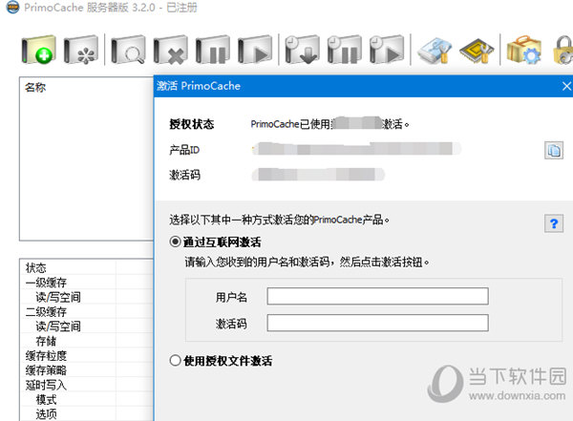Viewport: 573px width, 421px height.
Task: Open the storage management icon with blue drive and wrench
Action: point(435,50)
